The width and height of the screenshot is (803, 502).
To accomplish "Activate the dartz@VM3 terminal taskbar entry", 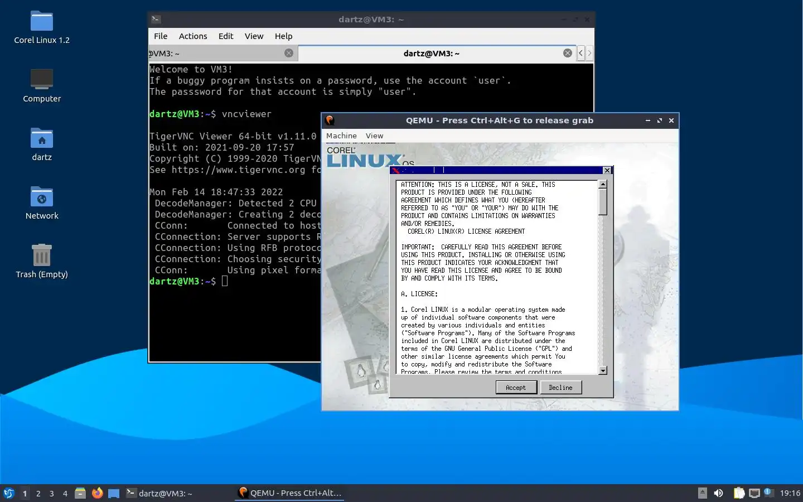I will pyautogui.click(x=178, y=493).
